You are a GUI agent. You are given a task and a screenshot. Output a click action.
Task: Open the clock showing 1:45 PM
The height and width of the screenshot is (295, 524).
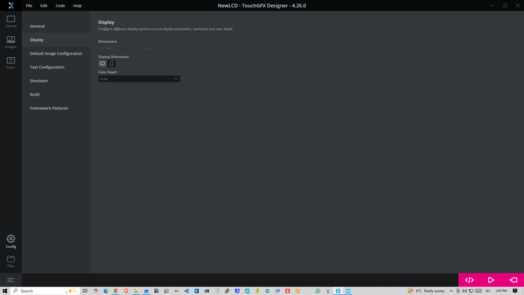(501, 291)
